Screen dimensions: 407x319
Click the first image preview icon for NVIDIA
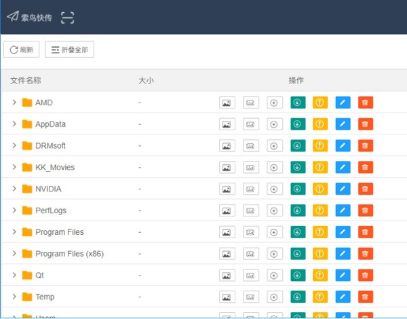227,189
